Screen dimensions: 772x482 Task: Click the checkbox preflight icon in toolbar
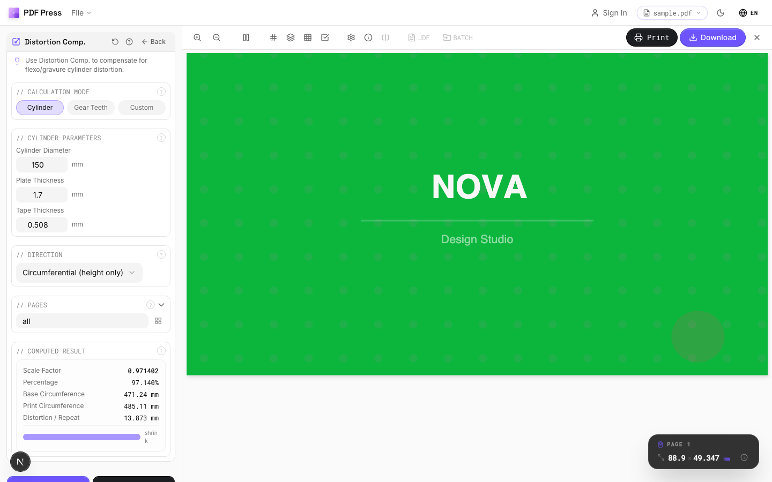pos(325,37)
